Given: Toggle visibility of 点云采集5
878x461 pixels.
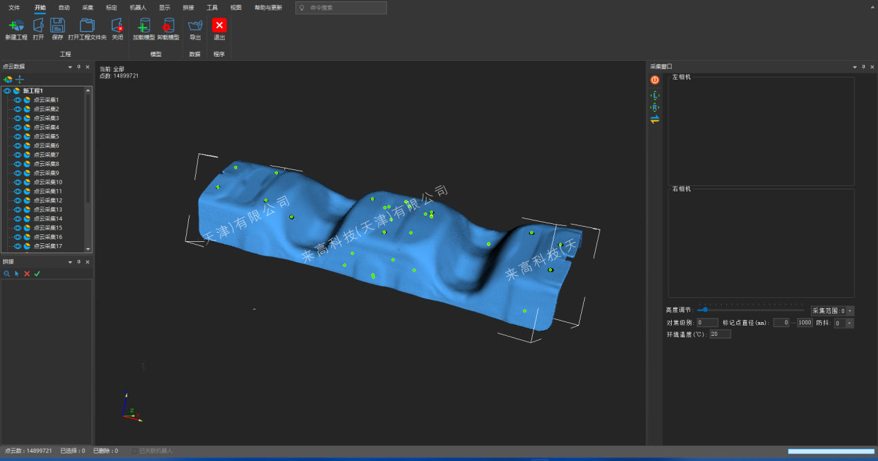Looking at the screenshot, I should (x=18, y=137).
